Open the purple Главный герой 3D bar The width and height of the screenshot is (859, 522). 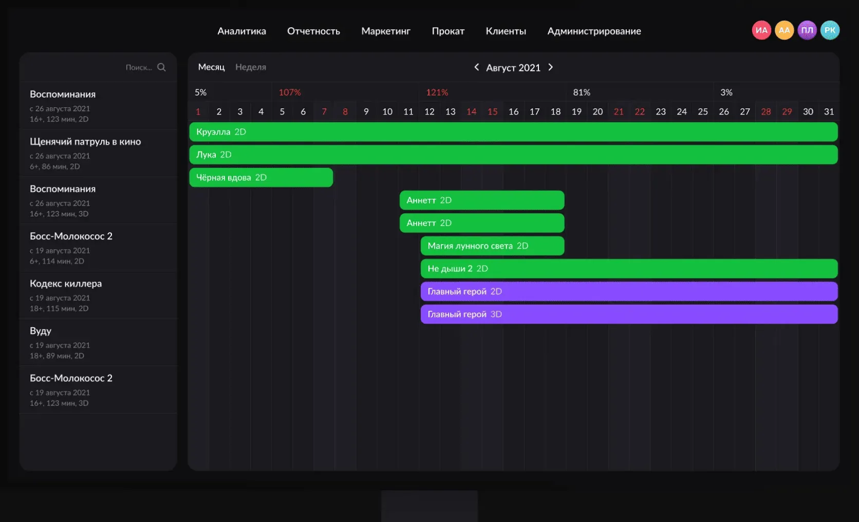(629, 314)
